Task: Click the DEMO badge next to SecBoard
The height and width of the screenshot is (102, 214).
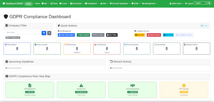Action: [x=28, y=4]
